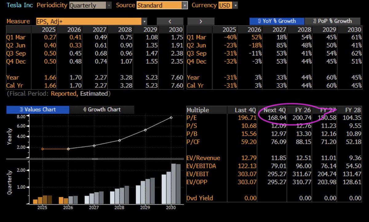Click the EV/EBITDA row label
The height and width of the screenshot is (222, 369).
click(201, 166)
